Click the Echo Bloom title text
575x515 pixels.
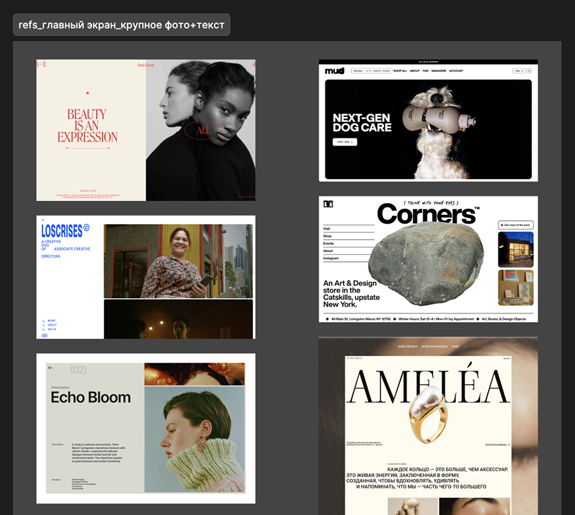click(x=91, y=397)
